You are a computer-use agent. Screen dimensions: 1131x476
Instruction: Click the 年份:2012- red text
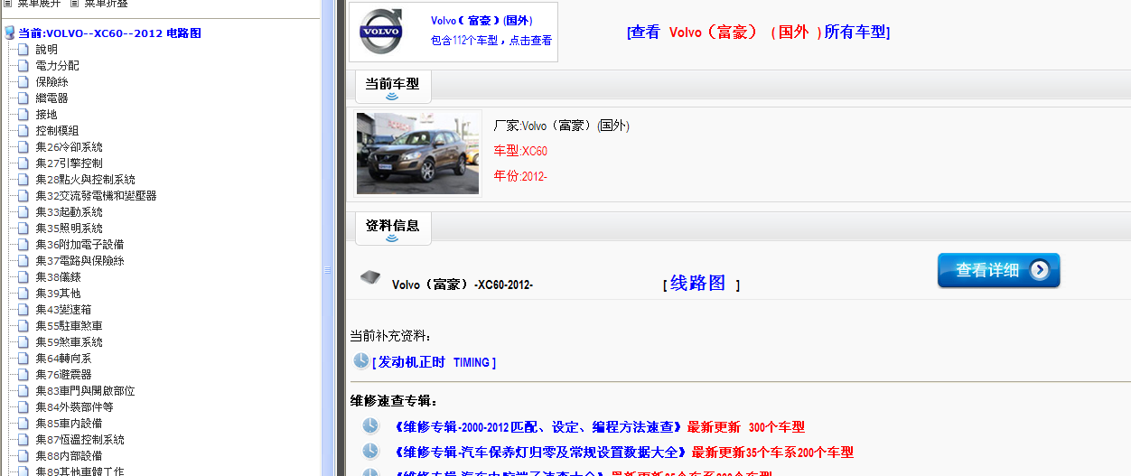(x=520, y=176)
